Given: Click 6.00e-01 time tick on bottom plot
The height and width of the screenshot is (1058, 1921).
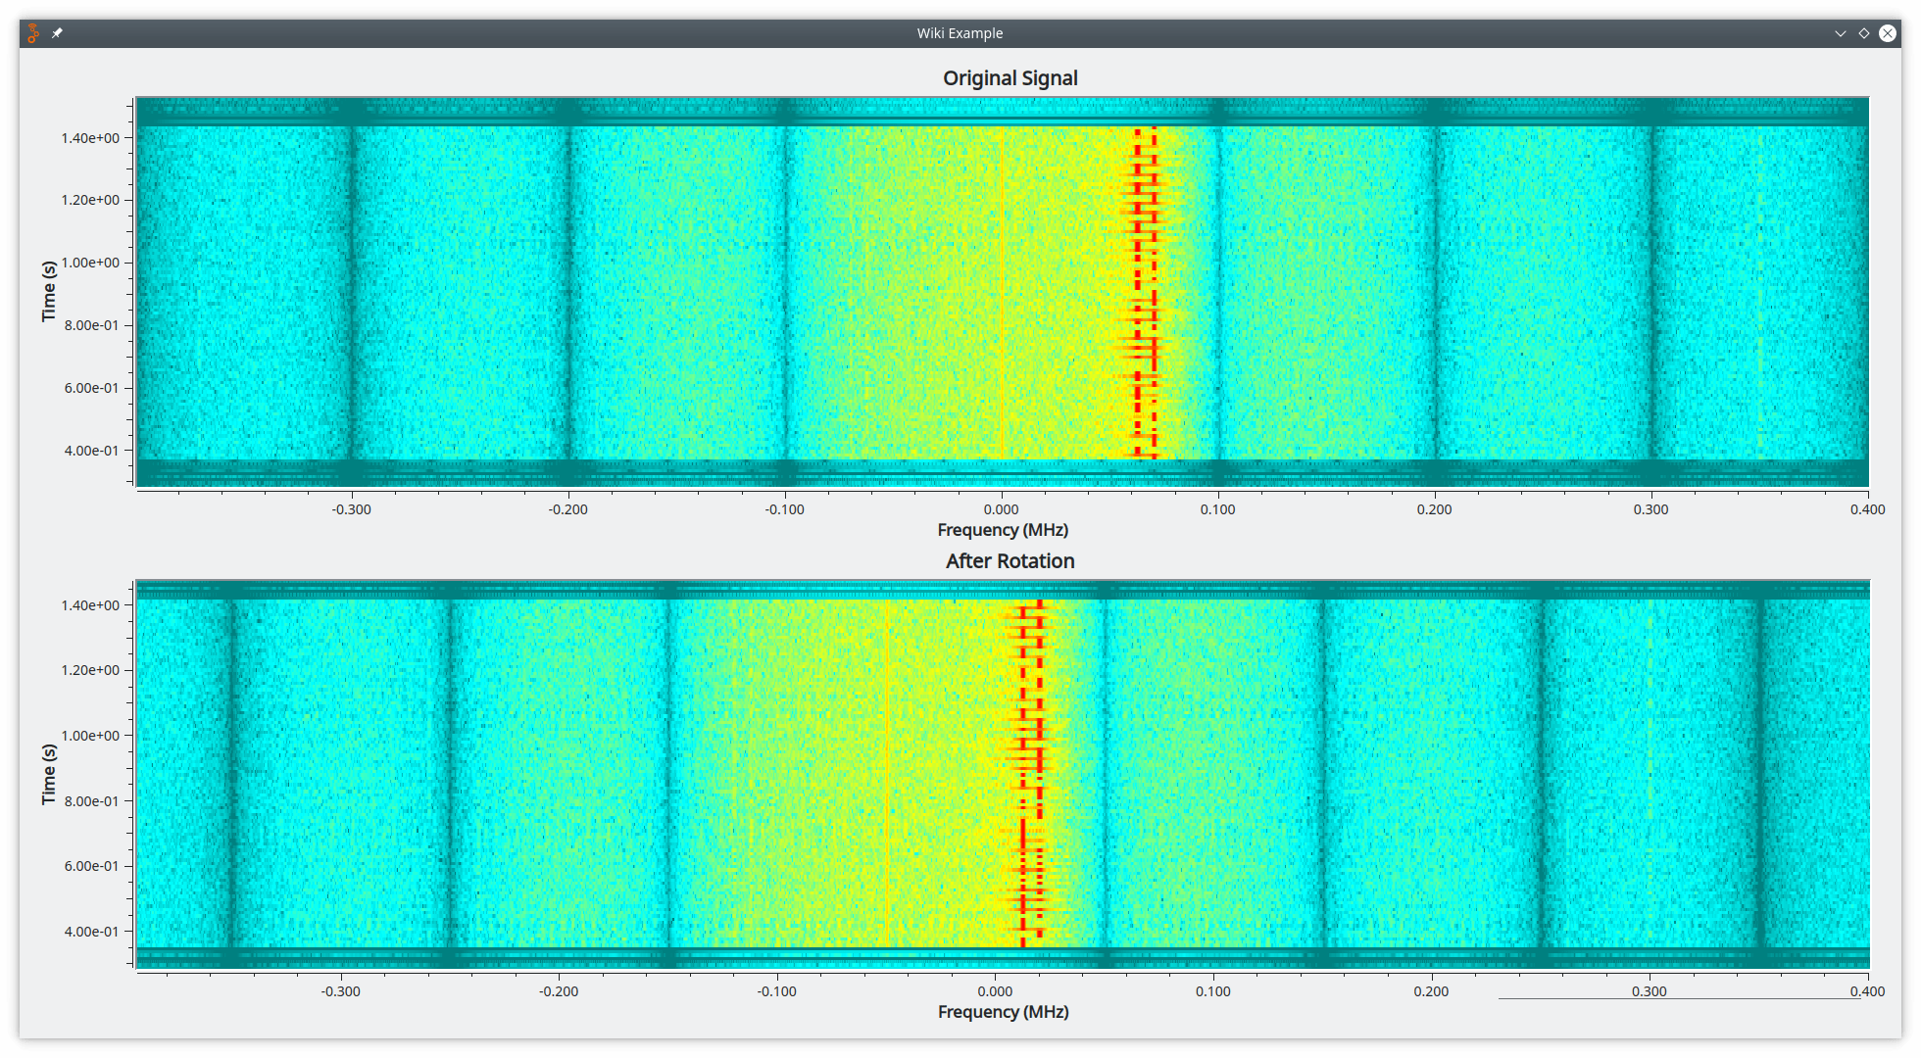Looking at the screenshot, I should click(x=91, y=866).
